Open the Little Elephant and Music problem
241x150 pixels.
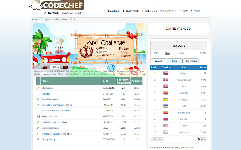pyautogui.click(x=55, y=123)
